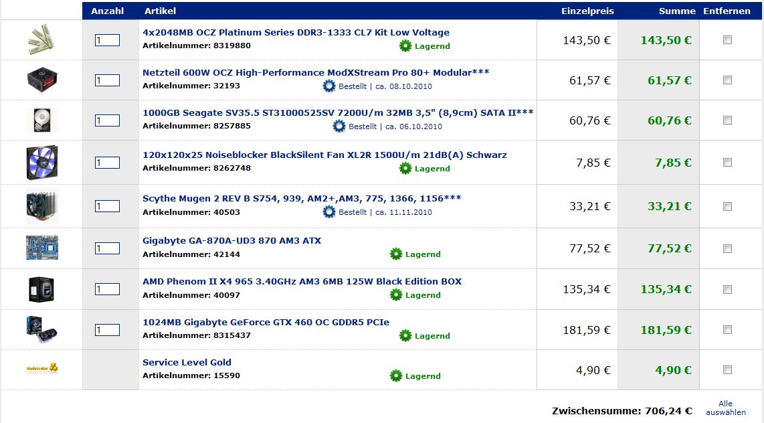Click the Entfernen column header
Image resolution: width=764 pixels, height=423 pixels.
(727, 11)
